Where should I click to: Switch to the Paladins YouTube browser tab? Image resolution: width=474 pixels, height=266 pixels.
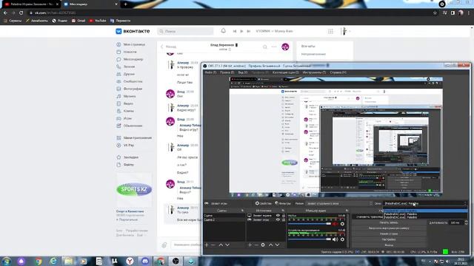(31, 4)
